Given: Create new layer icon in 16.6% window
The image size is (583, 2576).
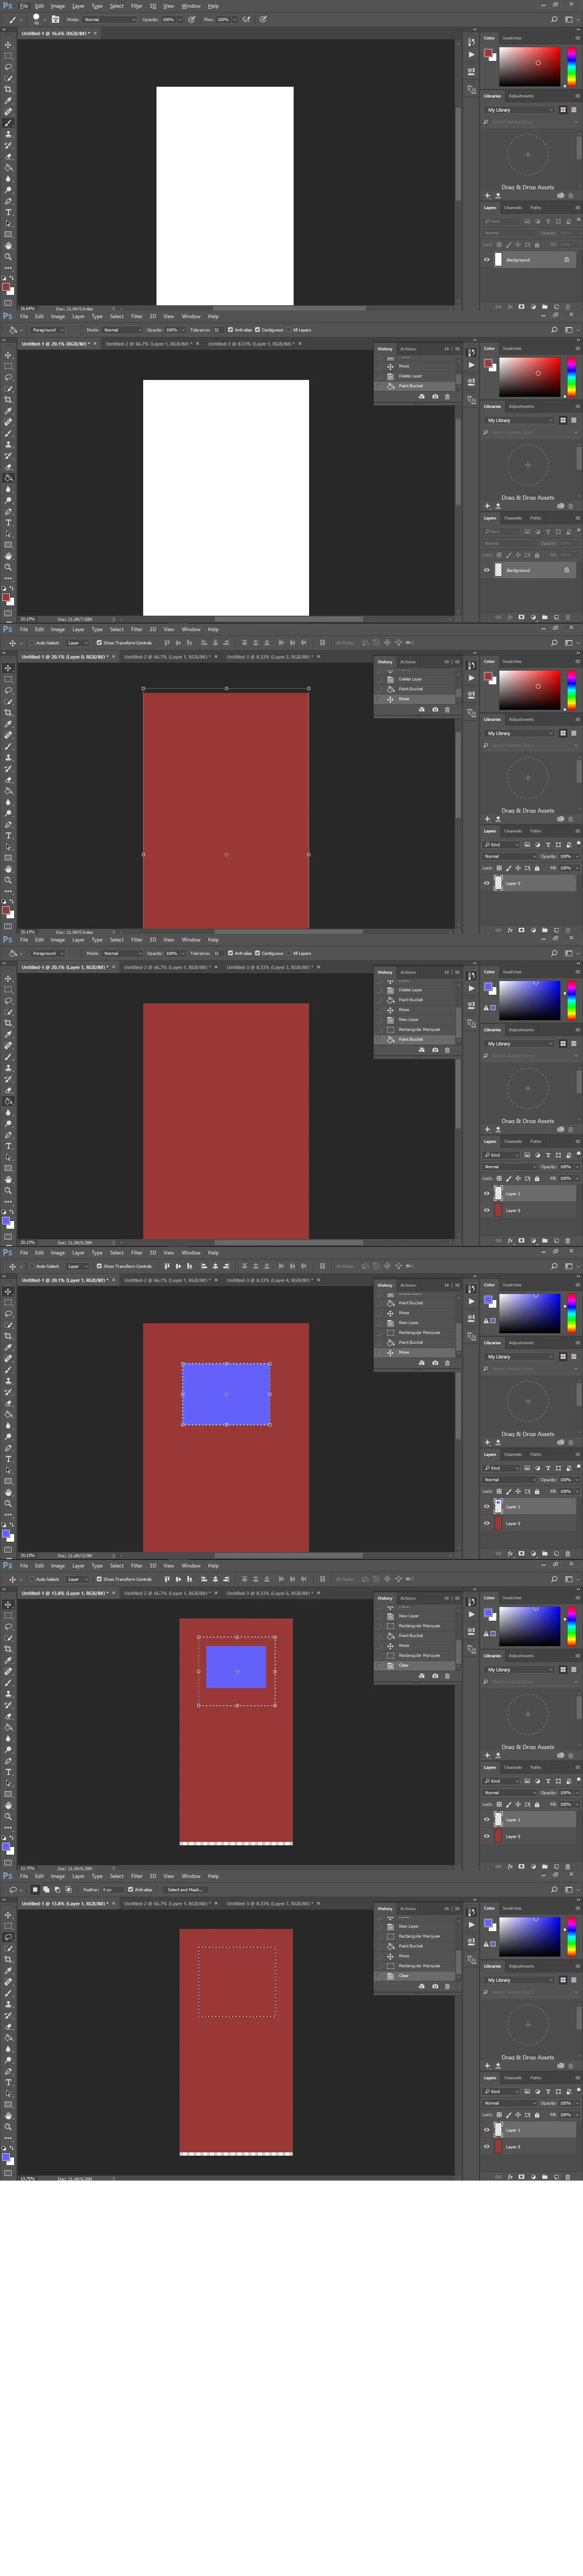Looking at the screenshot, I should point(556,307).
